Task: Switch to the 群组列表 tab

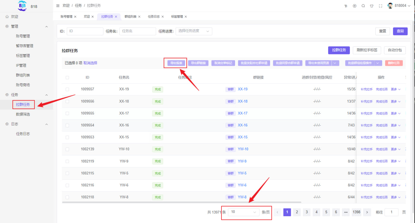Action: (x=131, y=17)
